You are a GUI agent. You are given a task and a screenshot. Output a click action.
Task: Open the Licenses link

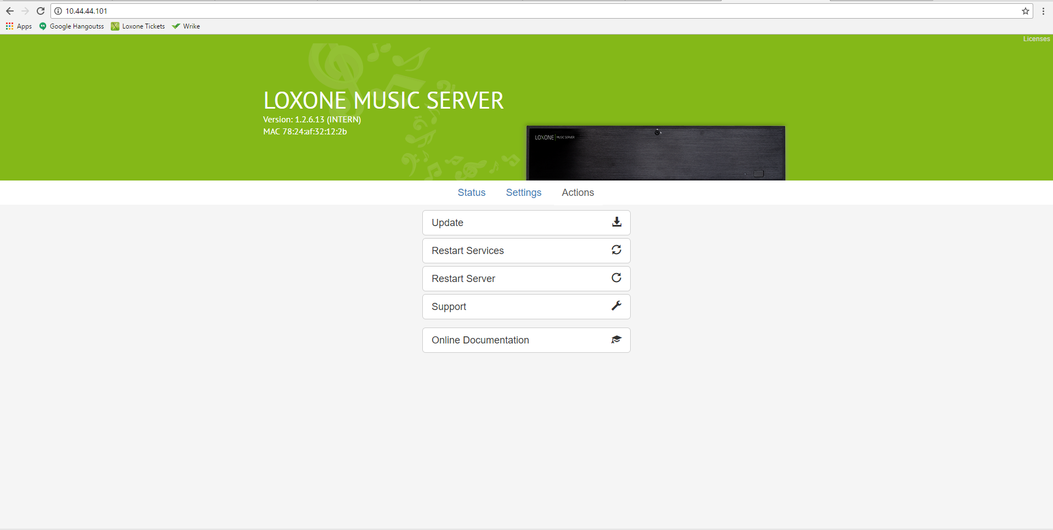(1036, 39)
